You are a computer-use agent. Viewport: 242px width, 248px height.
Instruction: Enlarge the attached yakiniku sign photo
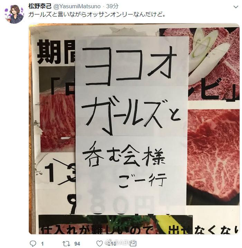click(134, 129)
